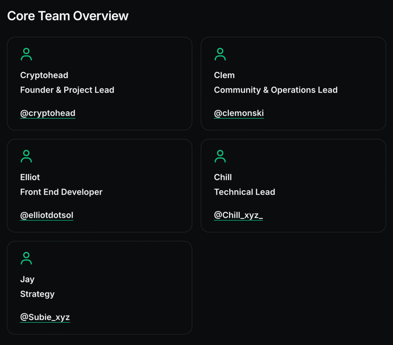Select the avatar icon on Jay's card
393x345 pixels.
click(26, 259)
